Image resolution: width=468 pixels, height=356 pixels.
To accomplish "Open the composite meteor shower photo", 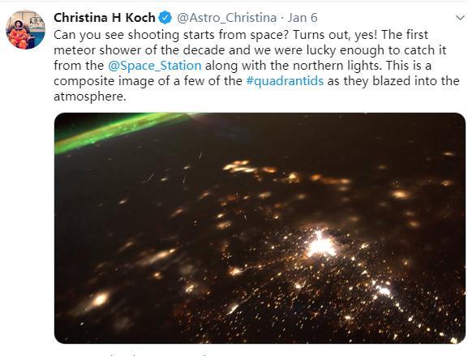I will tap(260, 228).
